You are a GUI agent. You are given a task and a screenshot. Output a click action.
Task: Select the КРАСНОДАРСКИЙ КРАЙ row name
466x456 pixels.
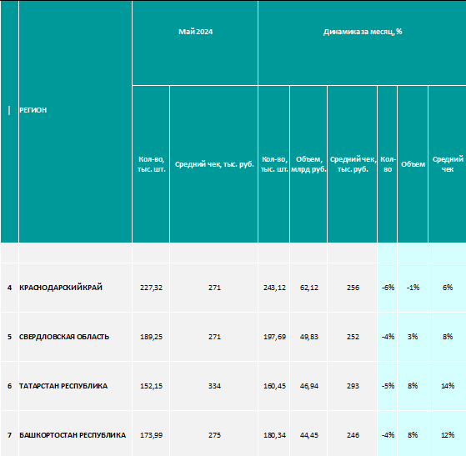click(75, 288)
